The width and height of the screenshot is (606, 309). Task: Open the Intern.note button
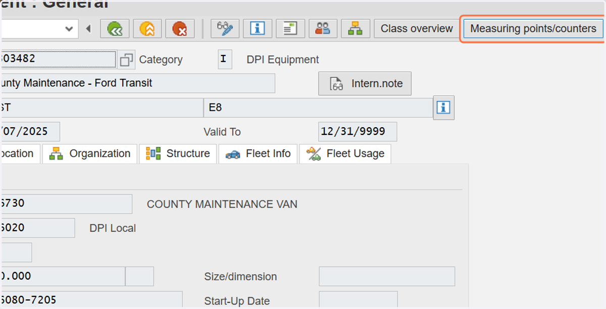pos(365,84)
